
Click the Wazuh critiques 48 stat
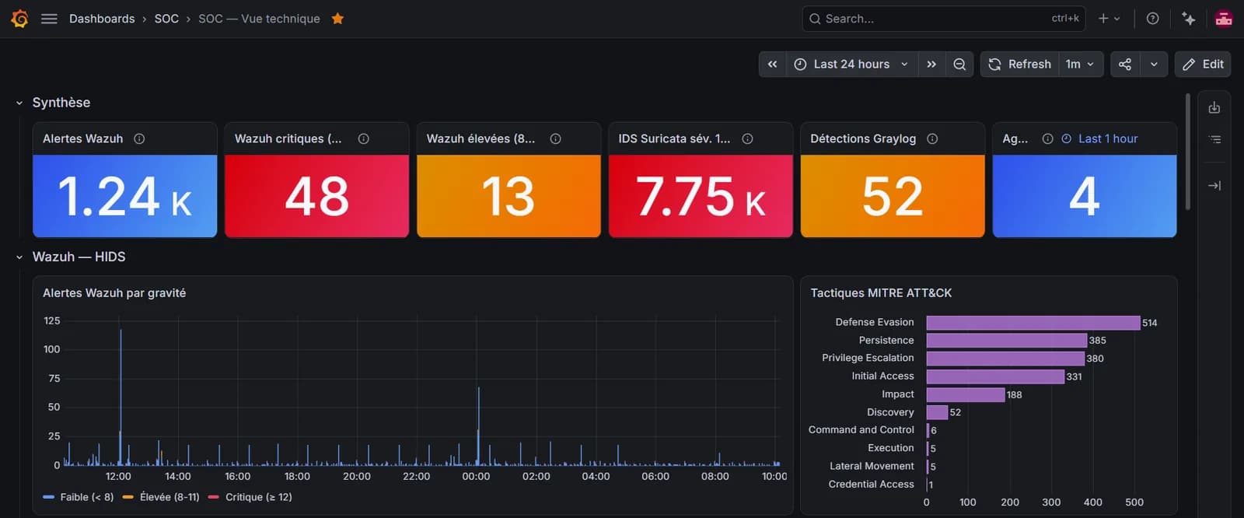(317, 196)
